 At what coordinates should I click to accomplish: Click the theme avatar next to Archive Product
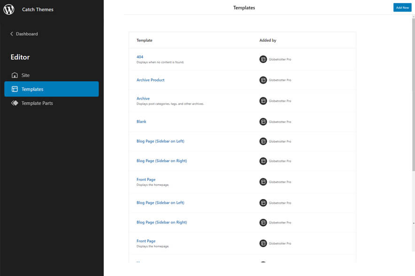tap(263, 80)
